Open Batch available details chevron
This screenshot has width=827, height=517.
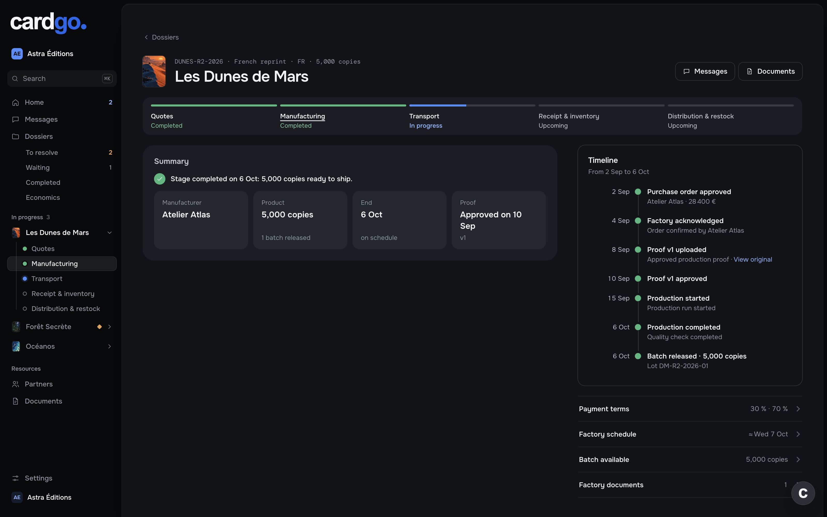click(x=798, y=459)
